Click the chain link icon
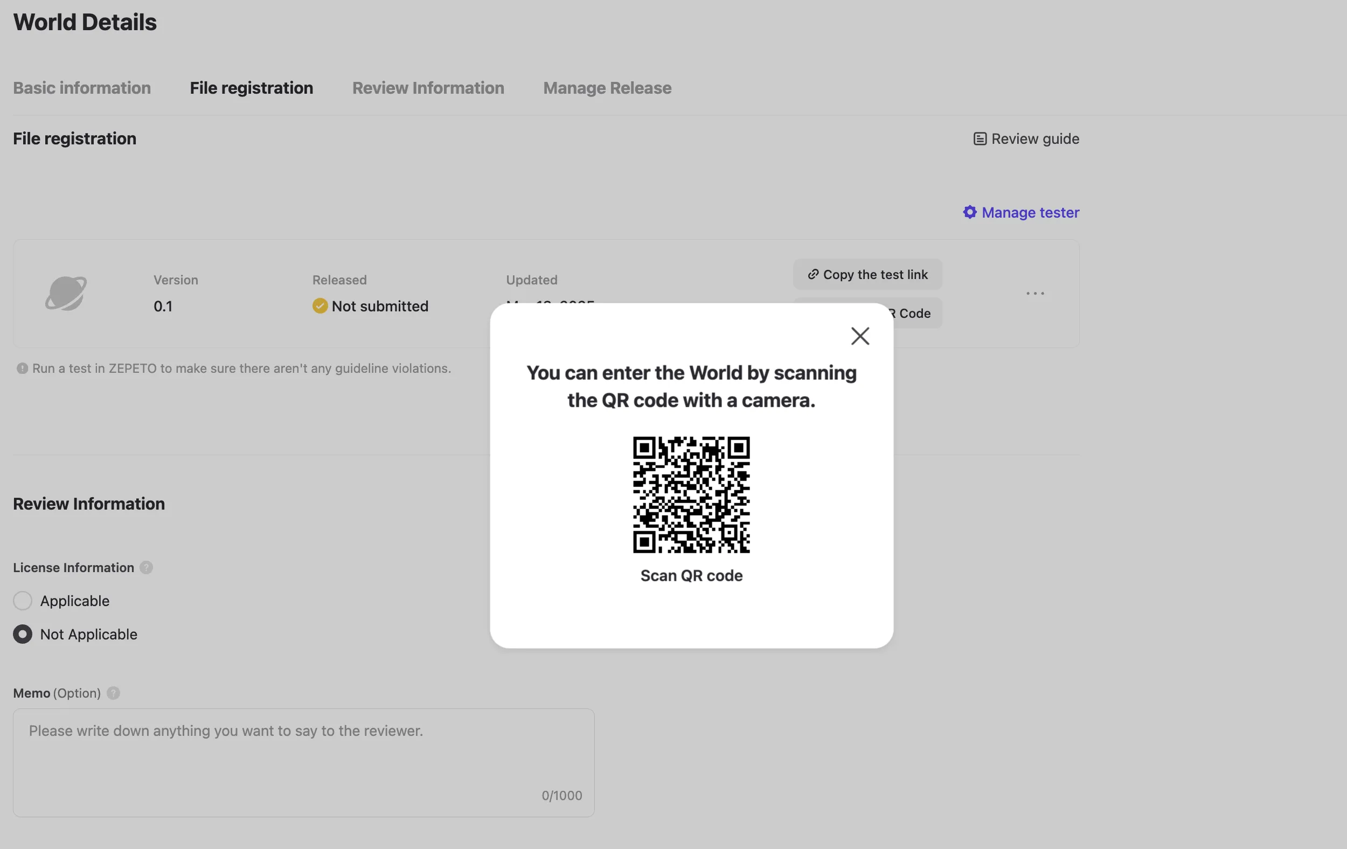Screen dimensions: 1347x849 pyautogui.click(x=813, y=274)
